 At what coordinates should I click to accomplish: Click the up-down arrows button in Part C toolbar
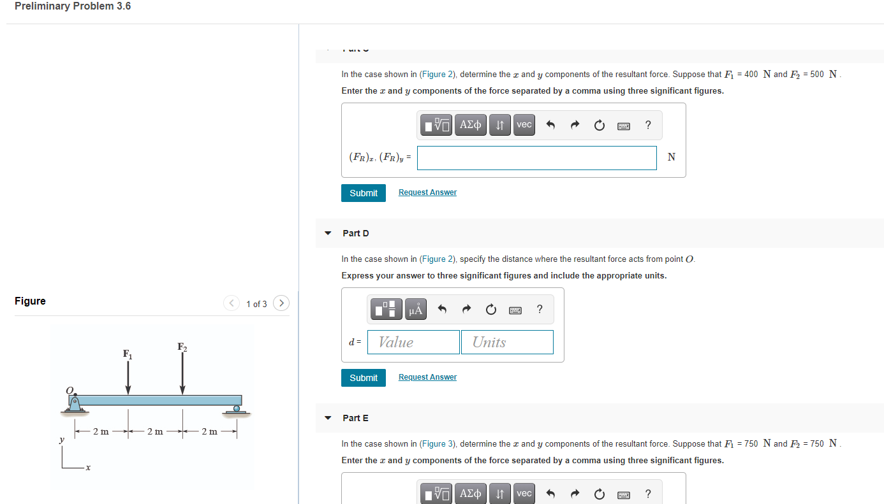click(500, 125)
